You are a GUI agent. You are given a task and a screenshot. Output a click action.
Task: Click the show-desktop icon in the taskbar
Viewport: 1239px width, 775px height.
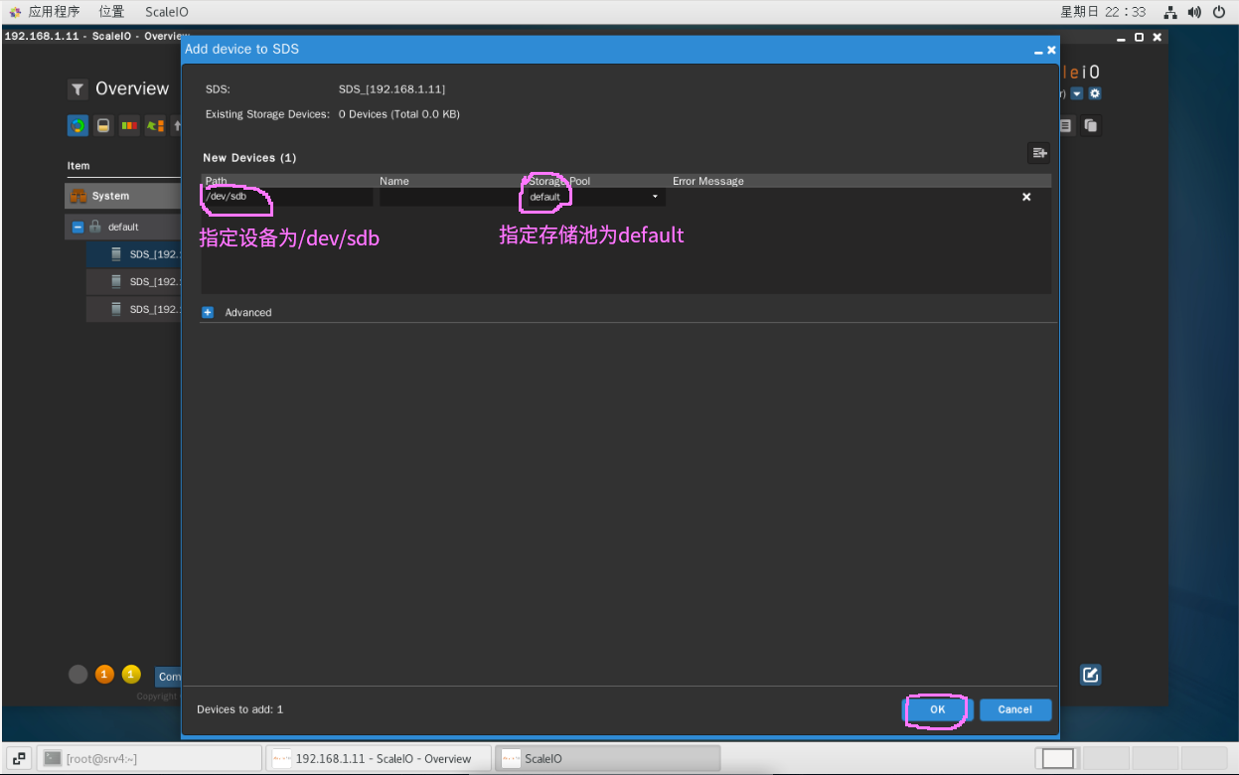[x=19, y=758]
